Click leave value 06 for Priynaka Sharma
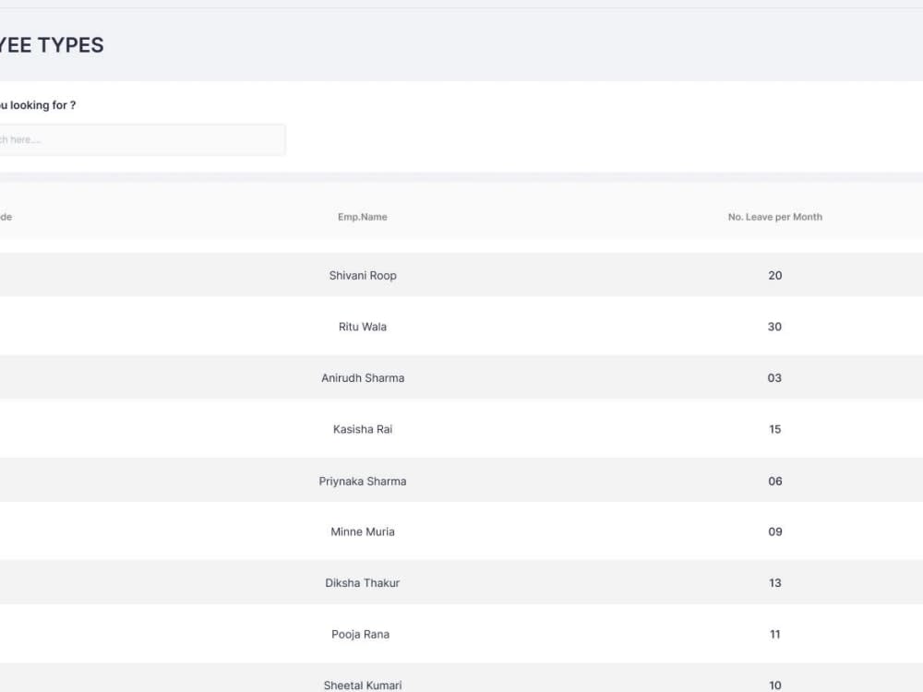 point(774,481)
